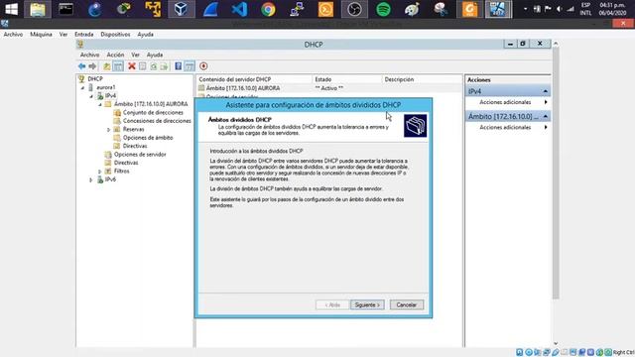This screenshot has height=357, width=635.
Task: Open the blue Help toolbar icon
Action: (179, 66)
